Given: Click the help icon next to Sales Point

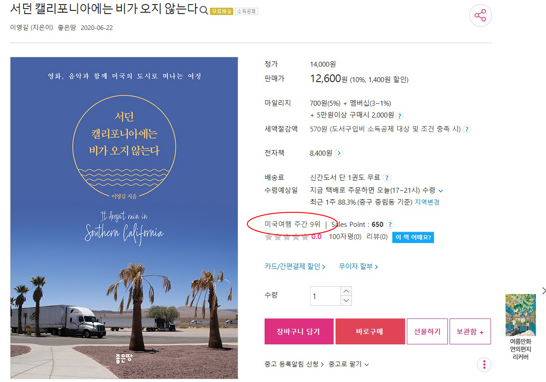Looking at the screenshot, I should pyautogui.click(x=390, y=225).
